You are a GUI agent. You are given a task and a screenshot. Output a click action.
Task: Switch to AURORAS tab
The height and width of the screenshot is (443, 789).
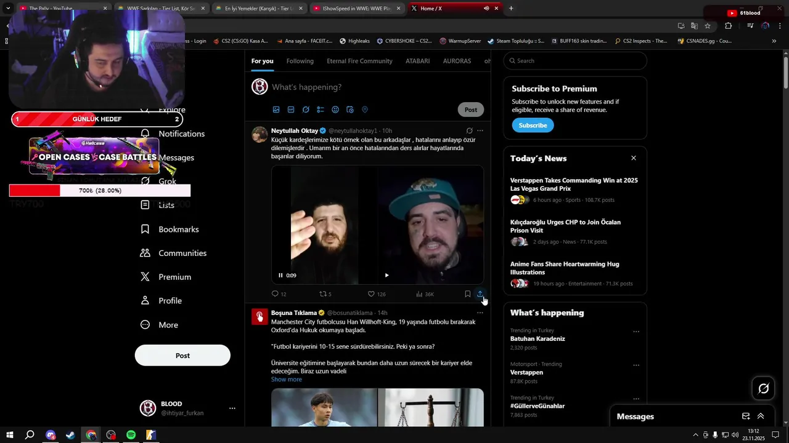[457, 61]
